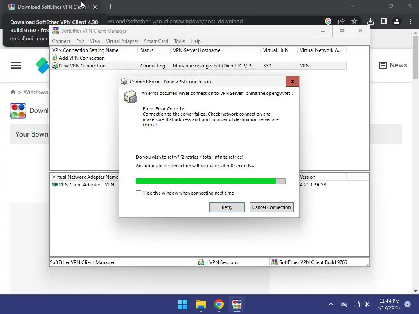Image resolution: width=419 pixels, height=314 pixels.
Task: Bookmark this page with the star icon
Action: pyautogui.click(x=354, y=21)
